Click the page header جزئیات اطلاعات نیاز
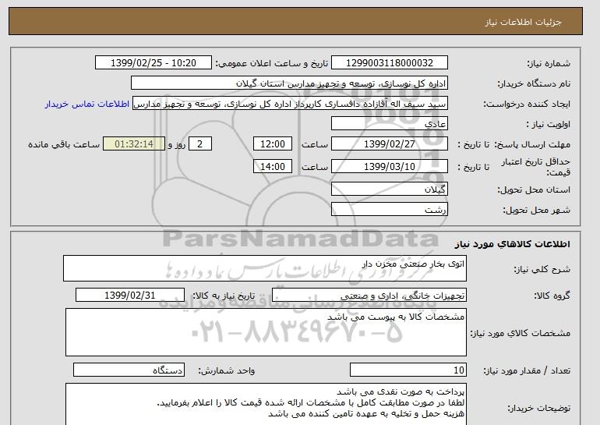 tap(523, 22)
